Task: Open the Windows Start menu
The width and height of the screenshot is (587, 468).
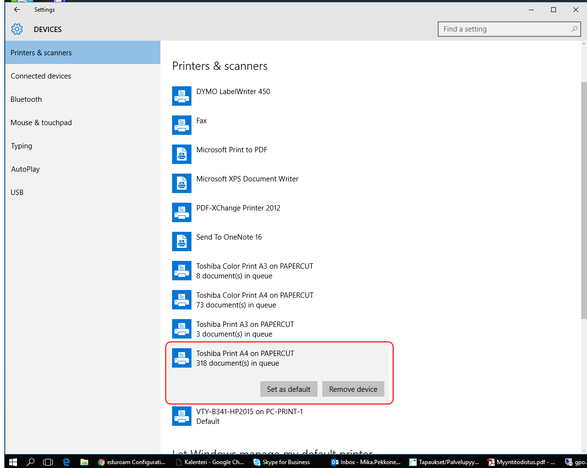Action: pyautogui.click(x=13, y=462)
